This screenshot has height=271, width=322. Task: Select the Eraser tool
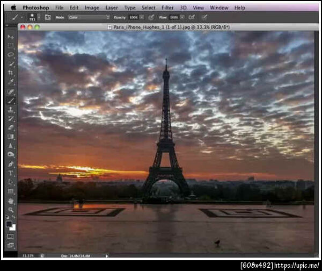(x=10, y=127)
